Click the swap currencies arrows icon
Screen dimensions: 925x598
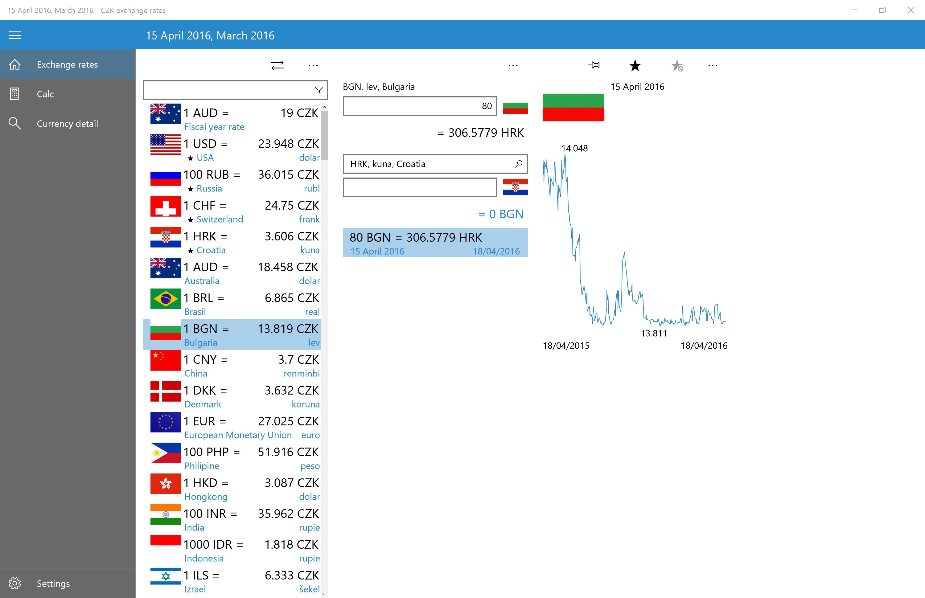click(x=277, y=65)
